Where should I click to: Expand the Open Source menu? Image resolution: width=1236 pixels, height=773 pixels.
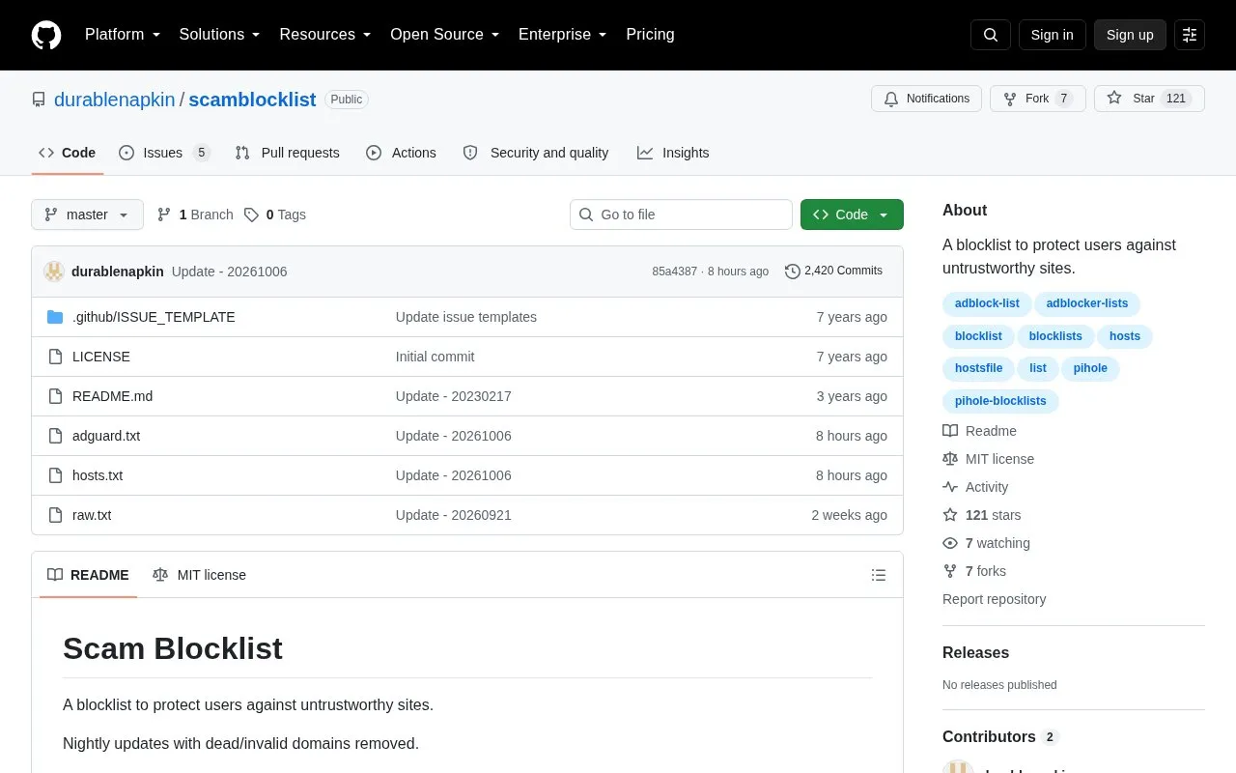(445, 35)
